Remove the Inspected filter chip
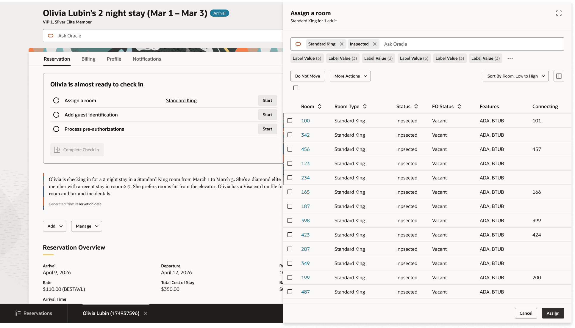 375,44
